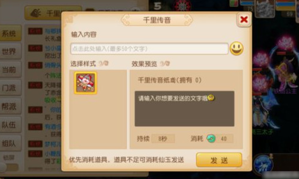The width and height of the screenshot is (299, 179).
Task: Send the message with 发送 button
Action: (x=219, y=160)
